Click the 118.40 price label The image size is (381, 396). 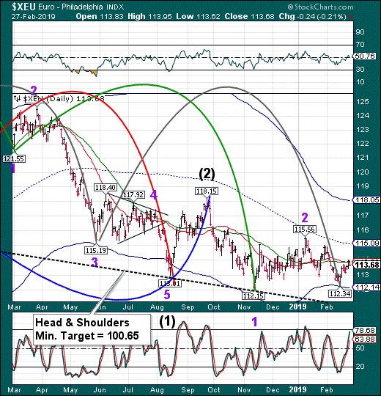(x=106, y=188)
